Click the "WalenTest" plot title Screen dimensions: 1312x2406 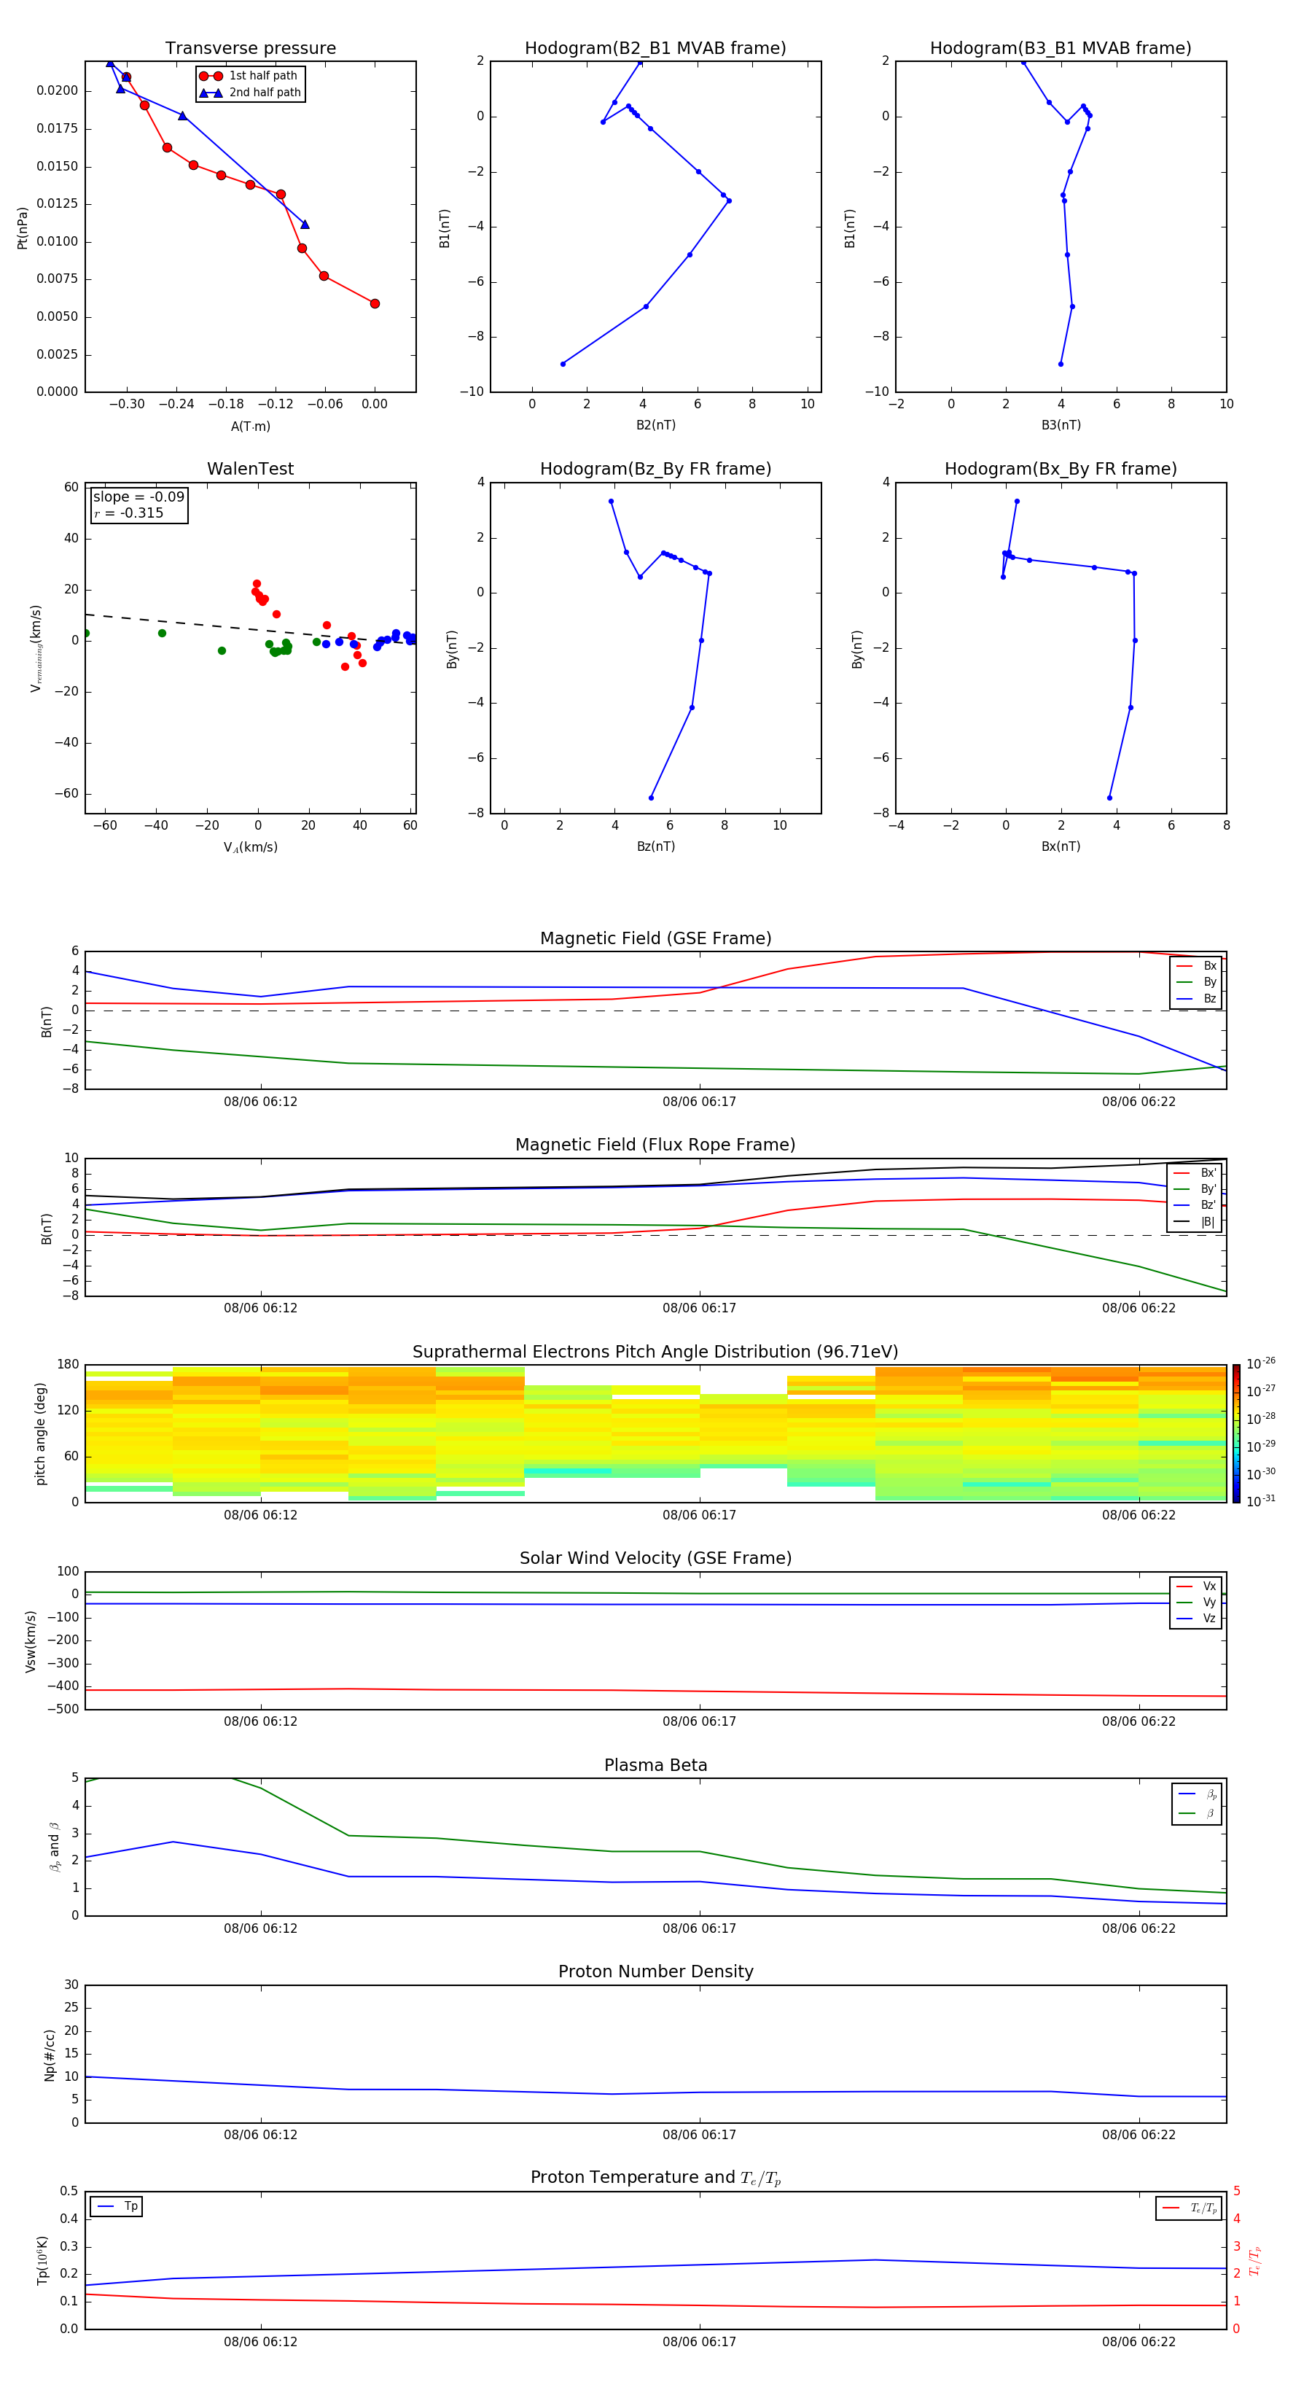[x=250, y=469]
